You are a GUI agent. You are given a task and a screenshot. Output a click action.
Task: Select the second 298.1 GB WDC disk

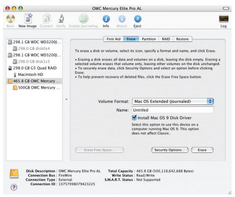(x=34, y=55)
